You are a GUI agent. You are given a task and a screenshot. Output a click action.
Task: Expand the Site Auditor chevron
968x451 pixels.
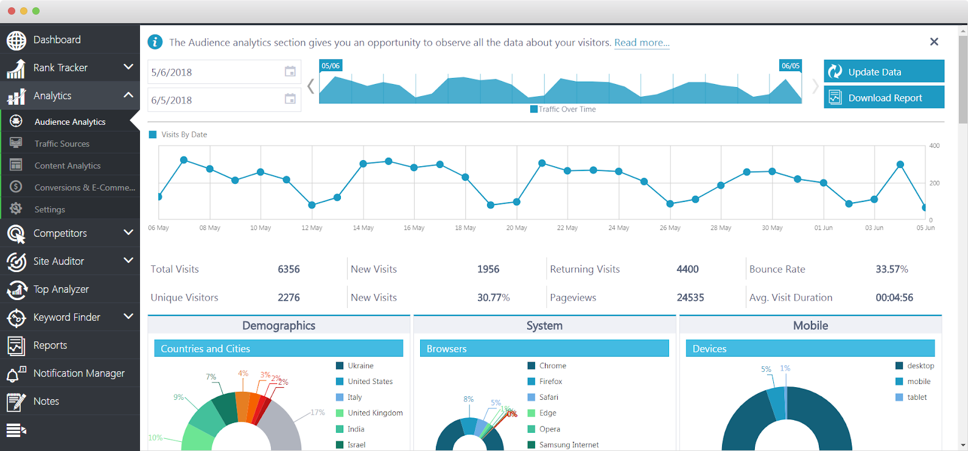(128, 260)
